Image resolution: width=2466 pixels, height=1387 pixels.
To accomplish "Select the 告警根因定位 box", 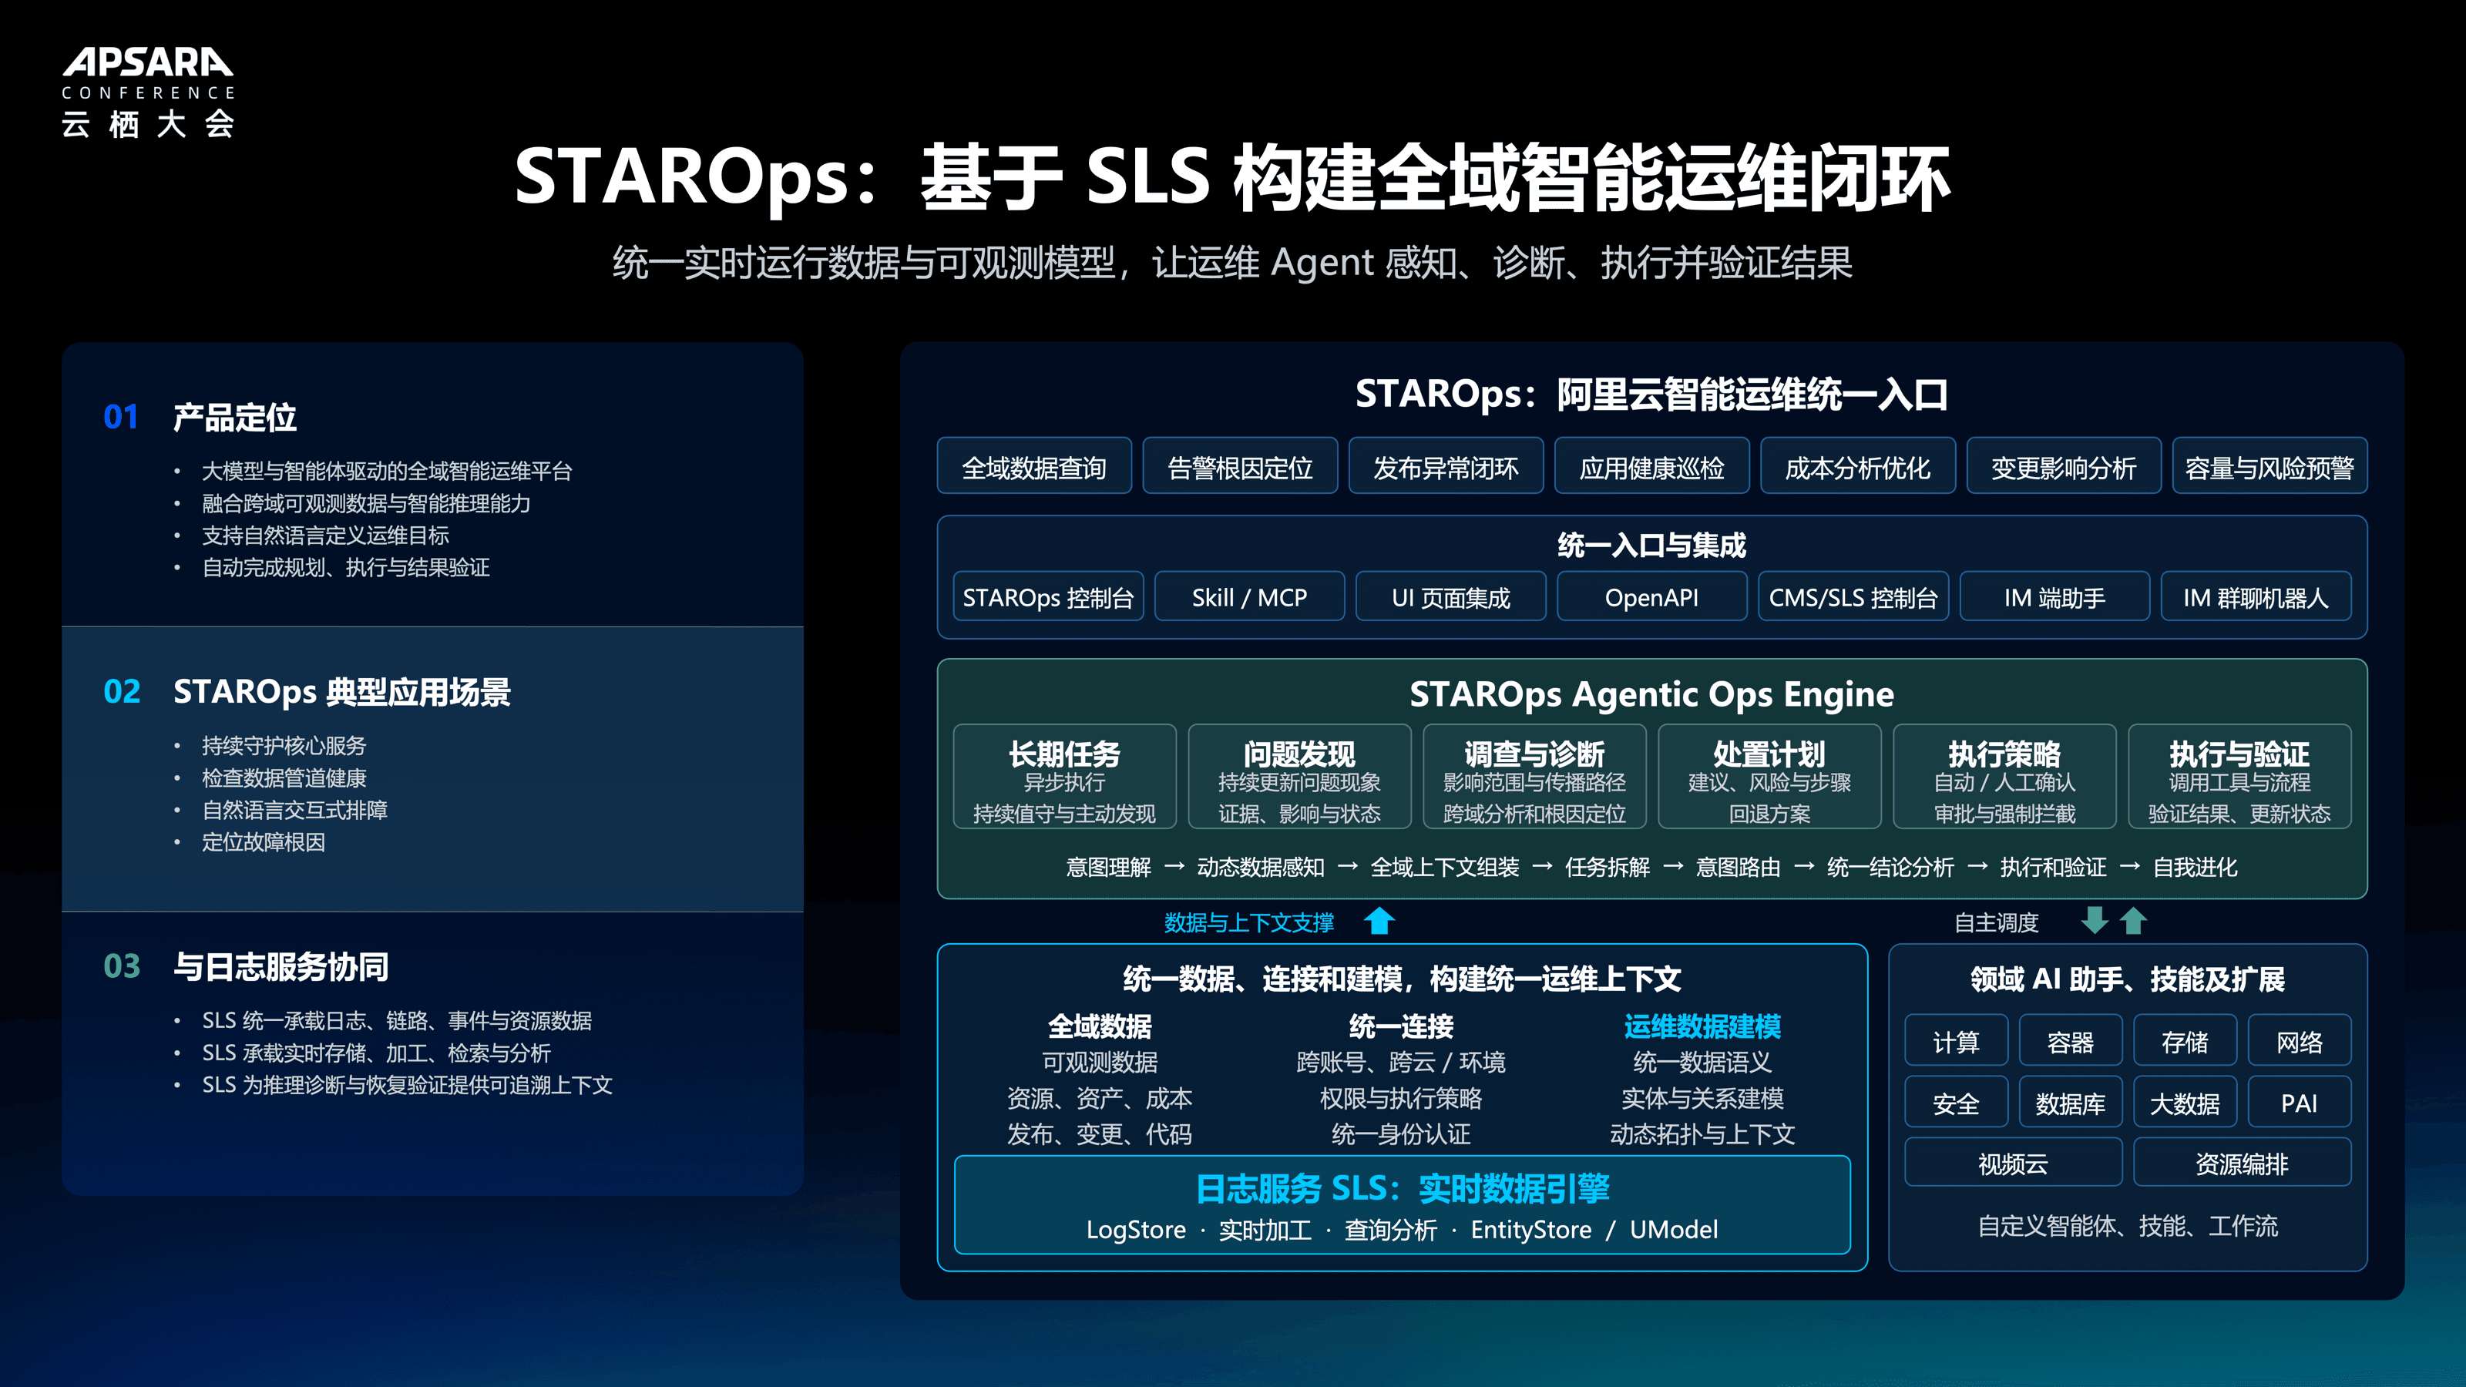I will coord(1240,467).
